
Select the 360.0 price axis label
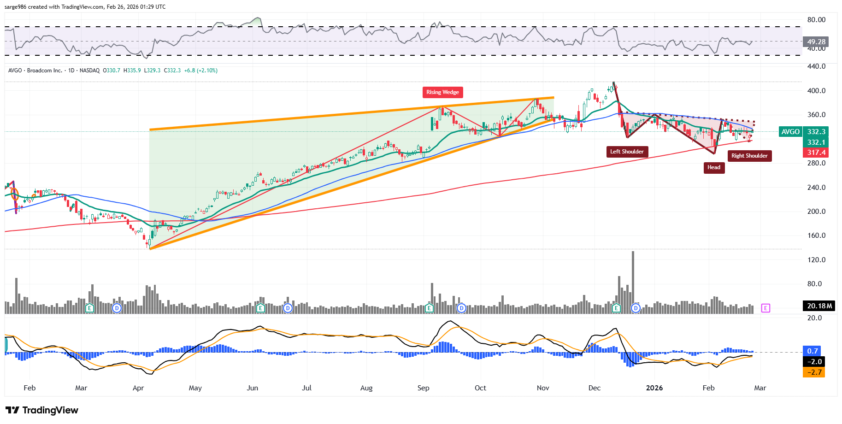coord(817,115)
